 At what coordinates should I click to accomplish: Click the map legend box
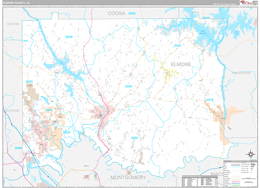(x=240, y=174)
